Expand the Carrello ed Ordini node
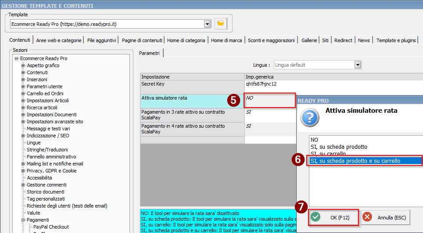The height and width of the screenshot is (233, 423). tap(23, 93)
